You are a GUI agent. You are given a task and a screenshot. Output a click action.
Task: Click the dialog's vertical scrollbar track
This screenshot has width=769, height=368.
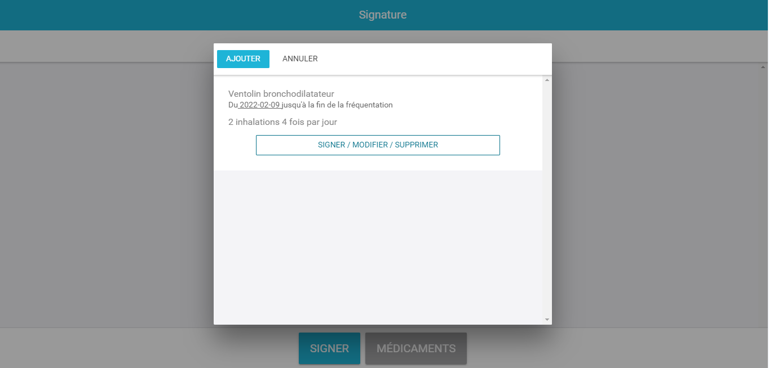[547, 200]
